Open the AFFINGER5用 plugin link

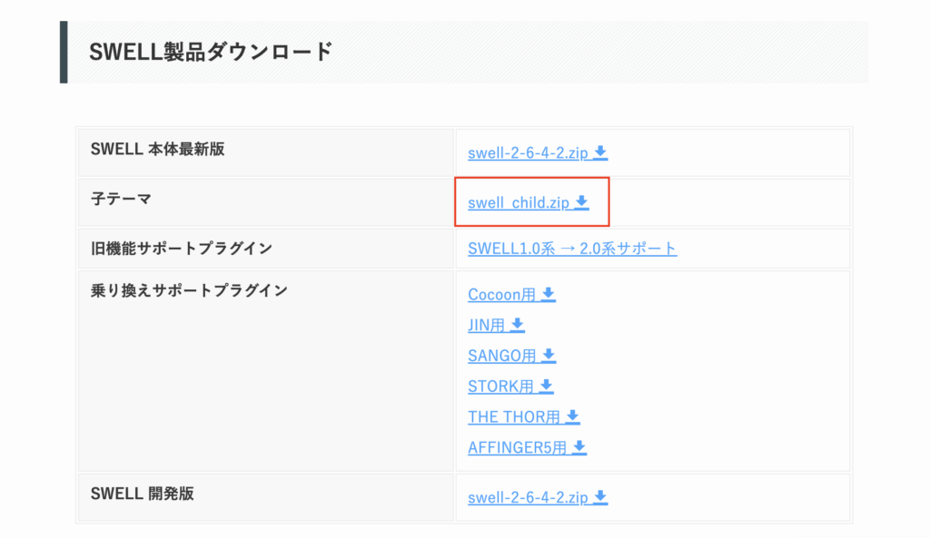tap(518, 447)
